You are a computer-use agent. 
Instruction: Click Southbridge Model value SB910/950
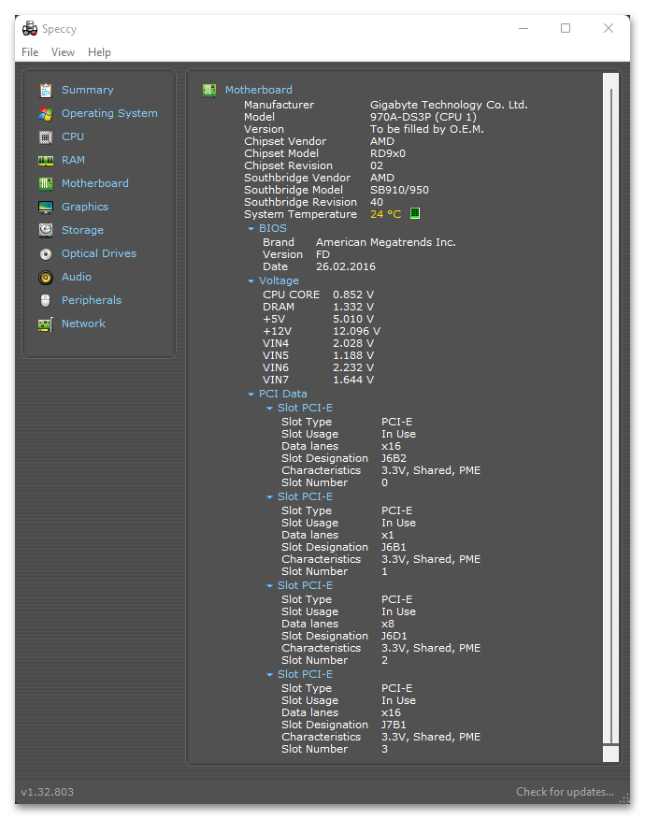tap(399, 190)
